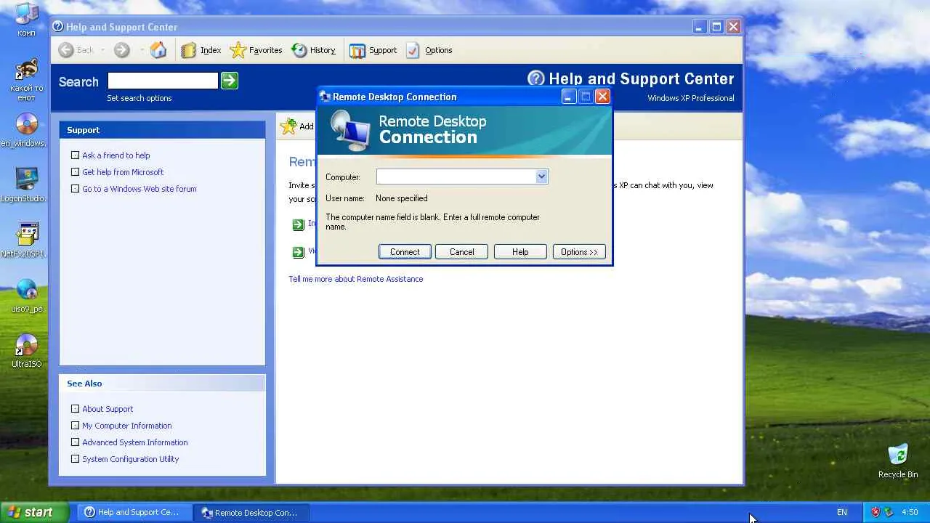This screenshot has width=930, height=523.
Task: Click Remote Desktop Connection title bar icon
Action: tap(325, 97)
